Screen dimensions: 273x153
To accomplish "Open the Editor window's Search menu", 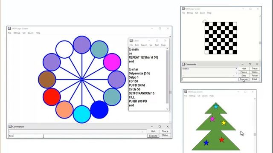I will tap(144, 45).
